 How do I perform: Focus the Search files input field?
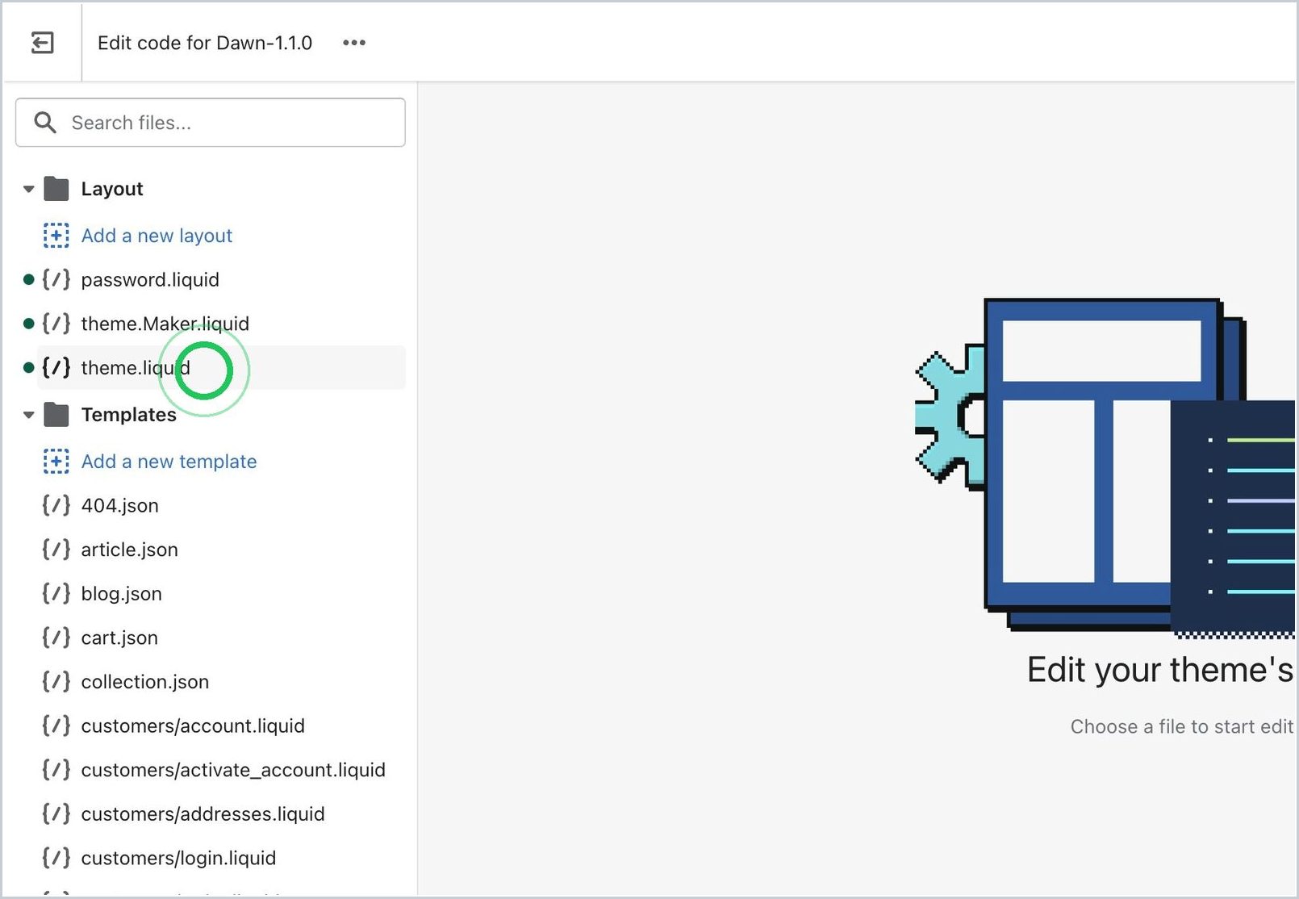tap(211, 123)
